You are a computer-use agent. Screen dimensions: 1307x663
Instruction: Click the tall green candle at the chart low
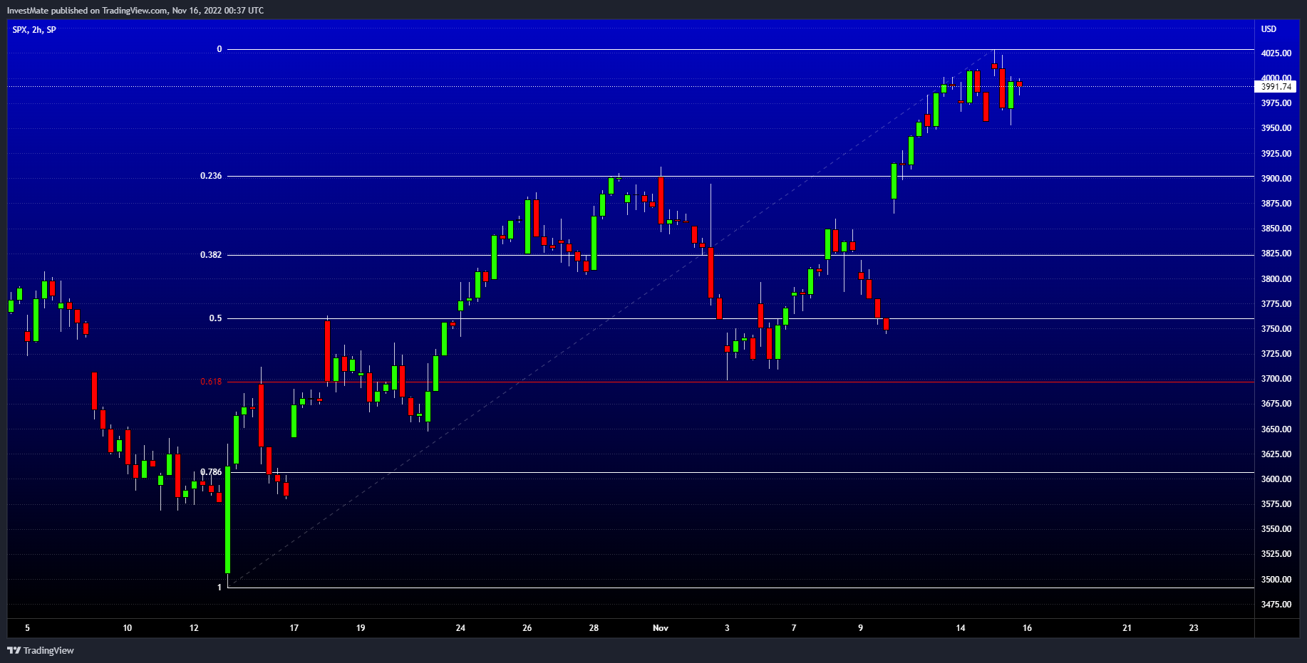click(x=227, y=520)
